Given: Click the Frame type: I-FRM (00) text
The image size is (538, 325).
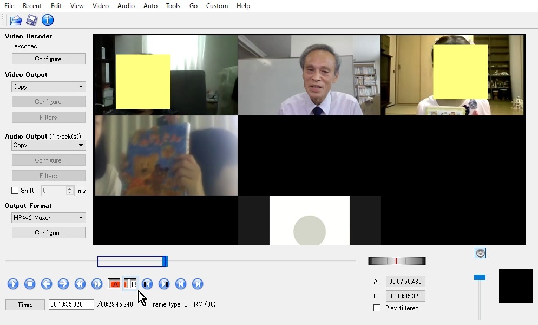Looking at the screenshot, I should 182,304.
